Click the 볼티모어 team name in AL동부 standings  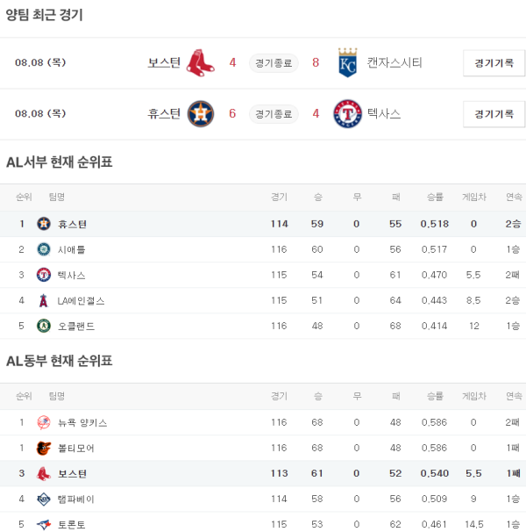coord(76,448)
